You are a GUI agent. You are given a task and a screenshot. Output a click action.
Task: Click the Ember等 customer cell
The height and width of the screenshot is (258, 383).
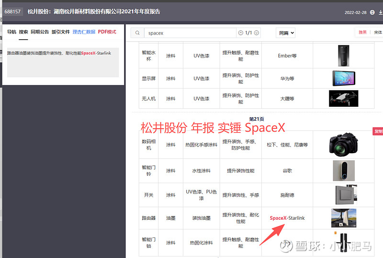pyautogui.click(x=287, y=56)
